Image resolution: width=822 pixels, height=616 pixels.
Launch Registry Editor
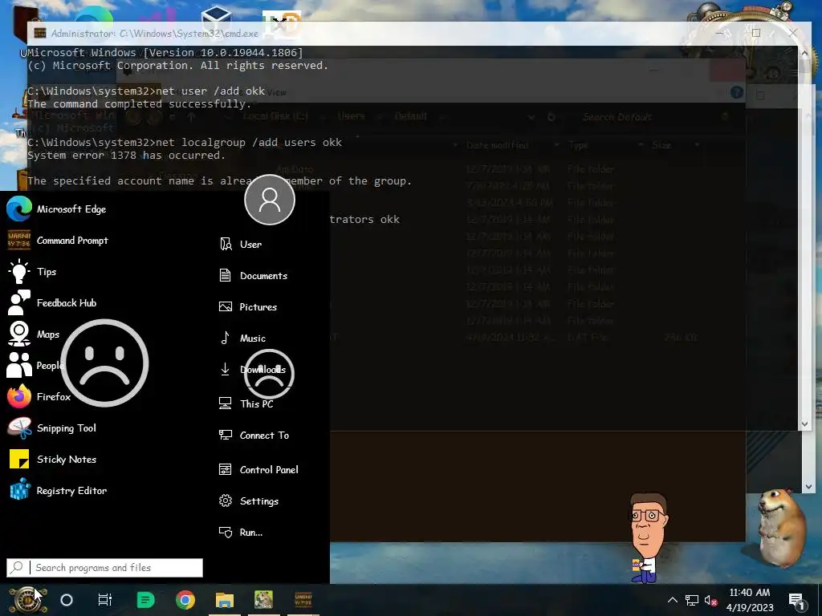point(57,491)
